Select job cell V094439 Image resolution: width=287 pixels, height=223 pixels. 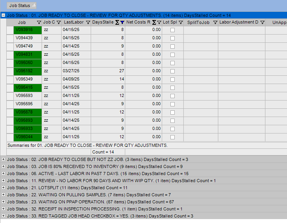[x=27, y=38]
